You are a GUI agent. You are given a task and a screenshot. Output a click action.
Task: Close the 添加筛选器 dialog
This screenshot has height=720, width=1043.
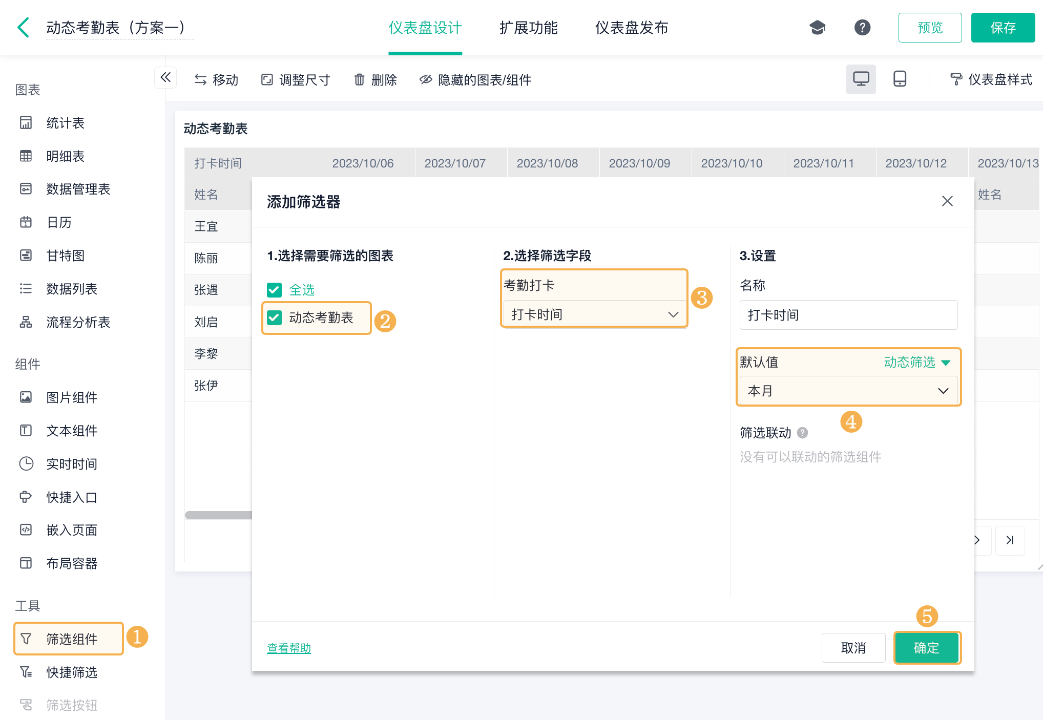point(947,201)
